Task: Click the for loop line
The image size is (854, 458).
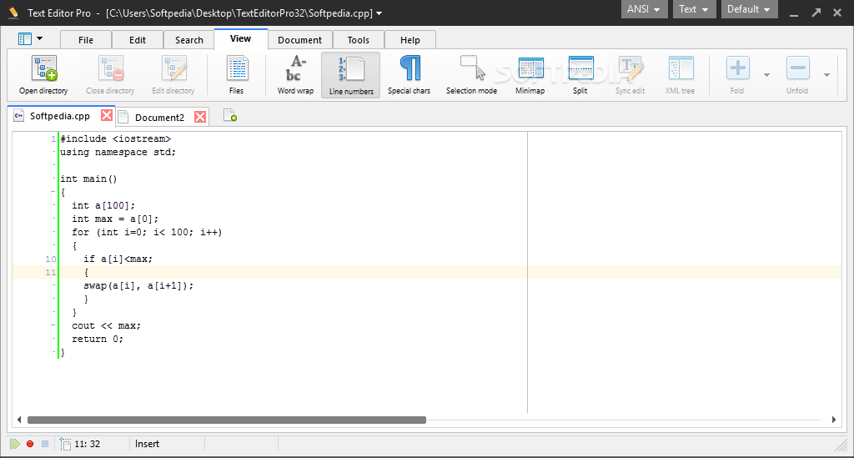Action: [147, 232]
